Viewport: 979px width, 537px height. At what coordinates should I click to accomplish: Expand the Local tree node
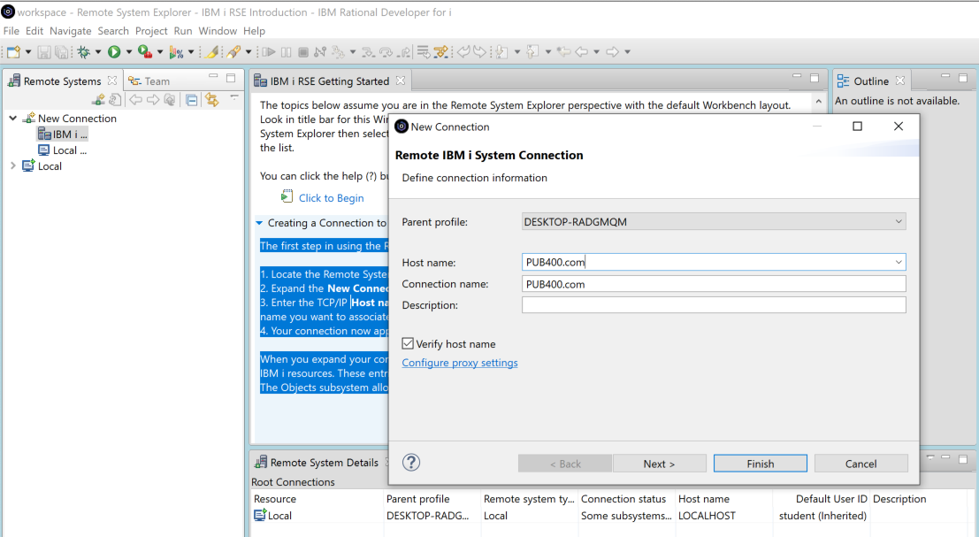click(x=12, y=166)
